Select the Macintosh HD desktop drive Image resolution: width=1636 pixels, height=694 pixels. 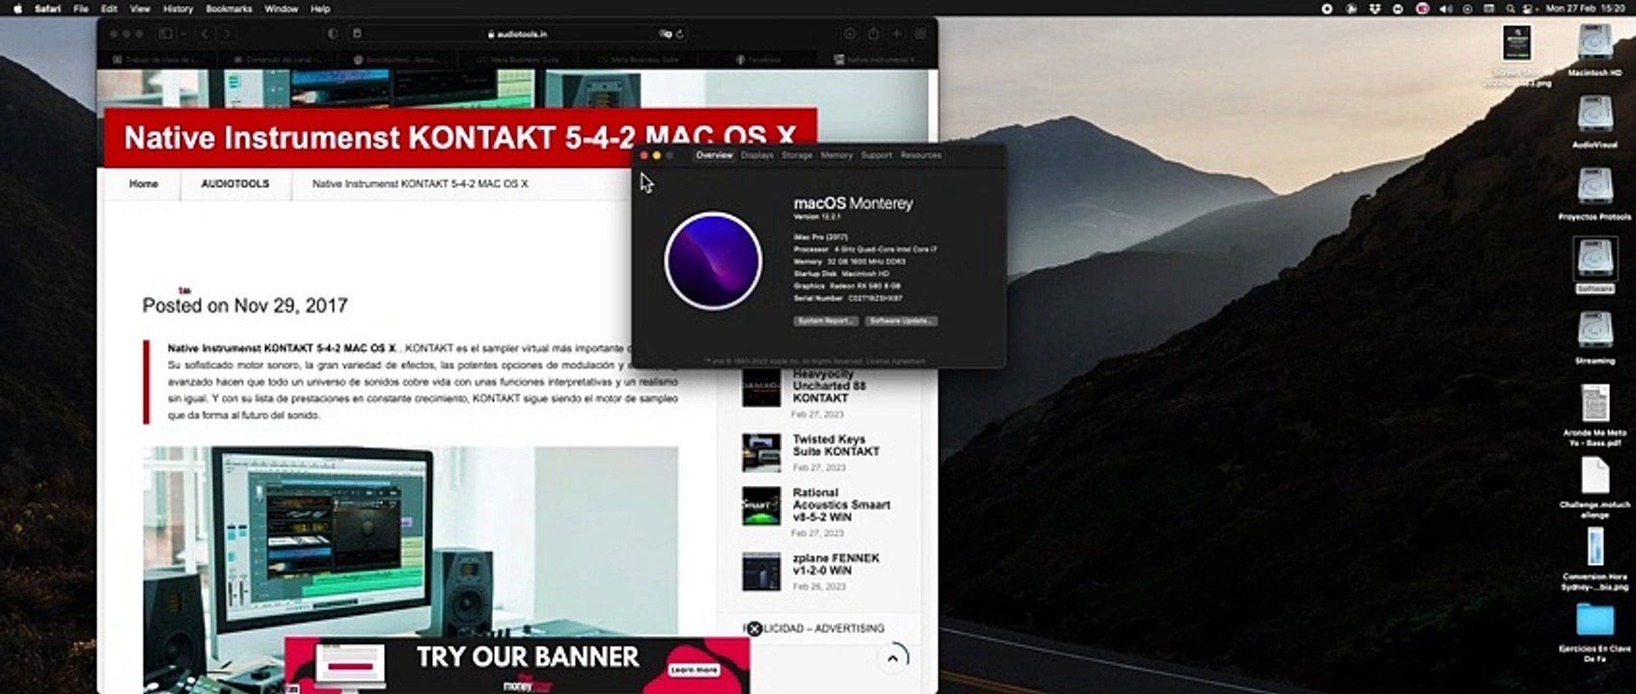1595,44
